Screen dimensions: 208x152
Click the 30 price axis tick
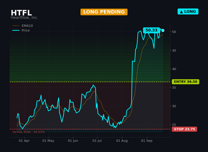[x=174, y=106]
